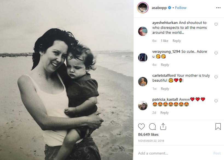The image size is (224, 160).
Task: Heart patricia_kasta8's comment
Action: click(216, 101)
